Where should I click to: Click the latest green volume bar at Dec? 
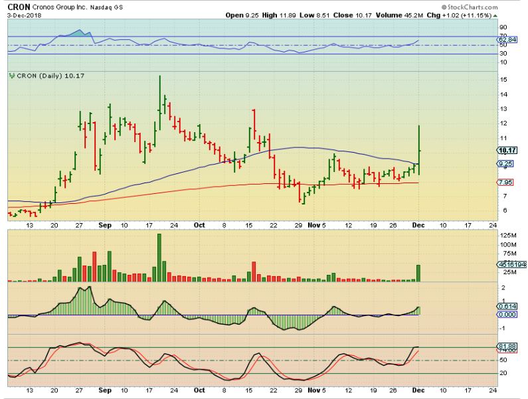418,273
